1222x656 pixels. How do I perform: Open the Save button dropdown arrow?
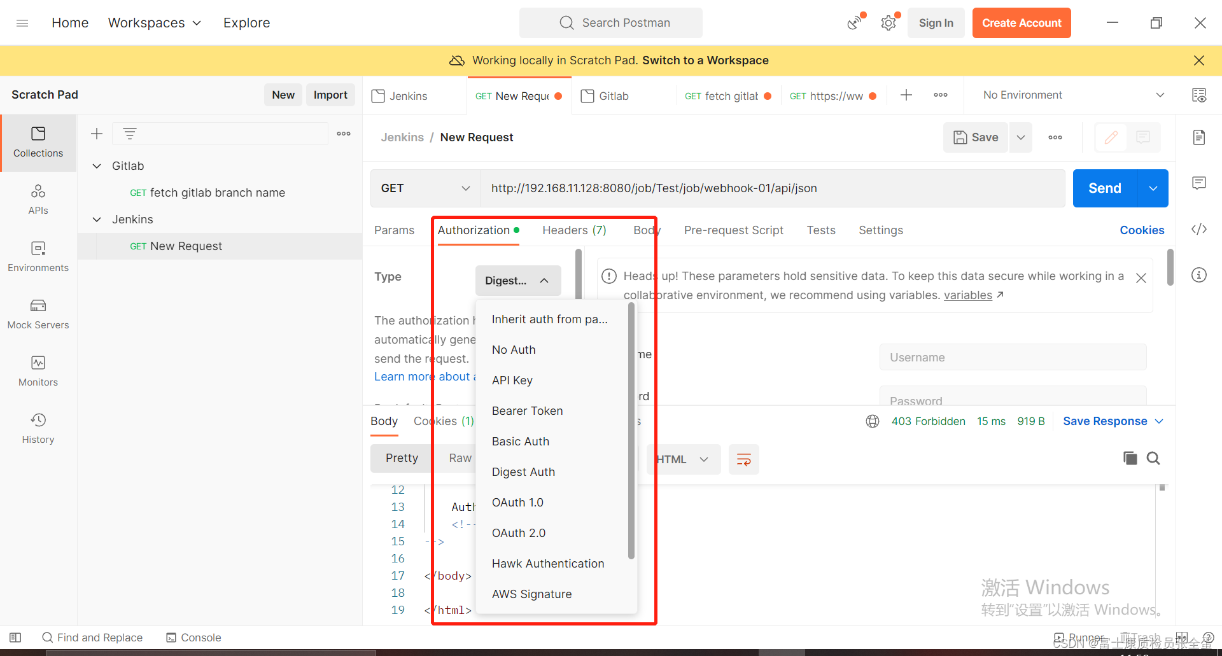point(1021,137)
